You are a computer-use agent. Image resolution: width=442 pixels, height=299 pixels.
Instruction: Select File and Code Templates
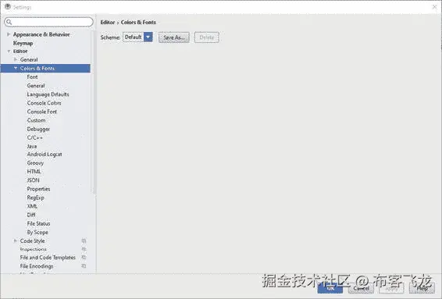coord(48,258)
